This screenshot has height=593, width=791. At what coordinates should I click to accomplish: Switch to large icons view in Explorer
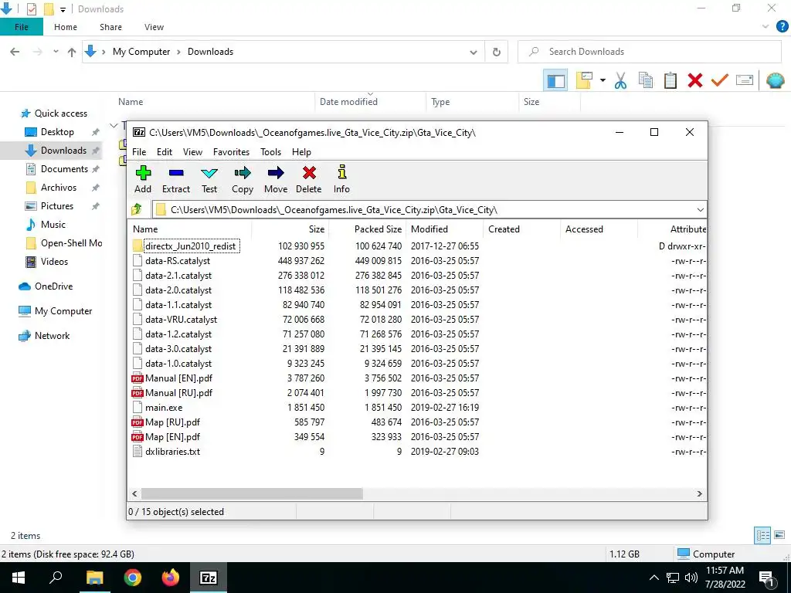[x=779, y=535]
